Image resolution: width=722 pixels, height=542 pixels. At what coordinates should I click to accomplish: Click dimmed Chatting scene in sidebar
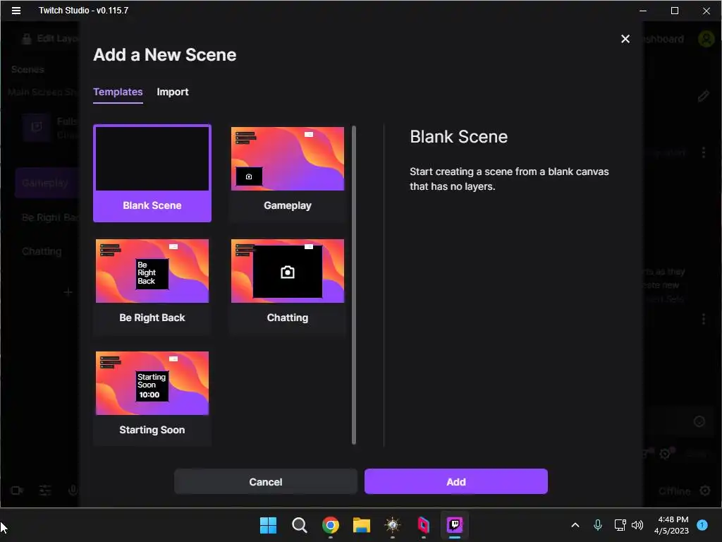pyautogui.click(x=42, y=251)
